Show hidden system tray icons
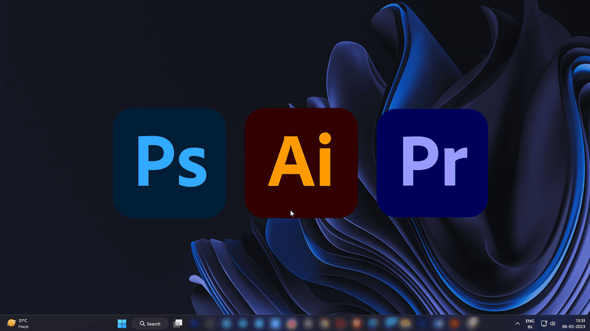This screenshot has height=331, width=590. pos(517,324)
